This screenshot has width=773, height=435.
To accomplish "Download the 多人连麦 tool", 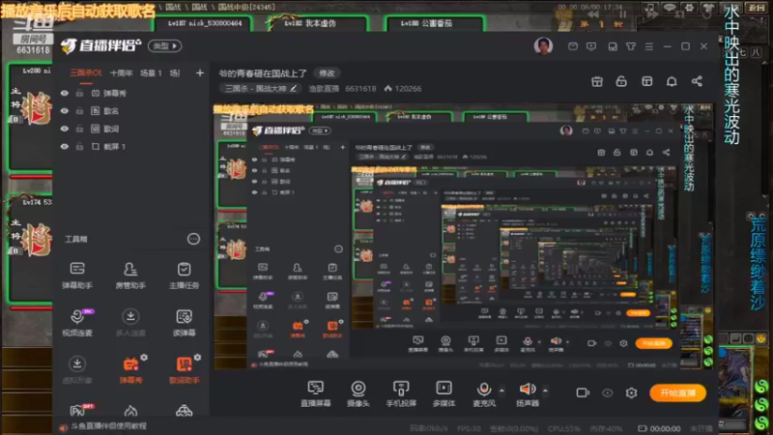I will (x=130, y=323).
